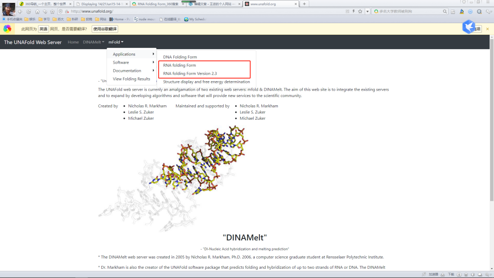Click the Home link in the navbar
Image resolution: width=494 pixels, height=278 pixels.
pyautogui.click(x=73, y=42)
